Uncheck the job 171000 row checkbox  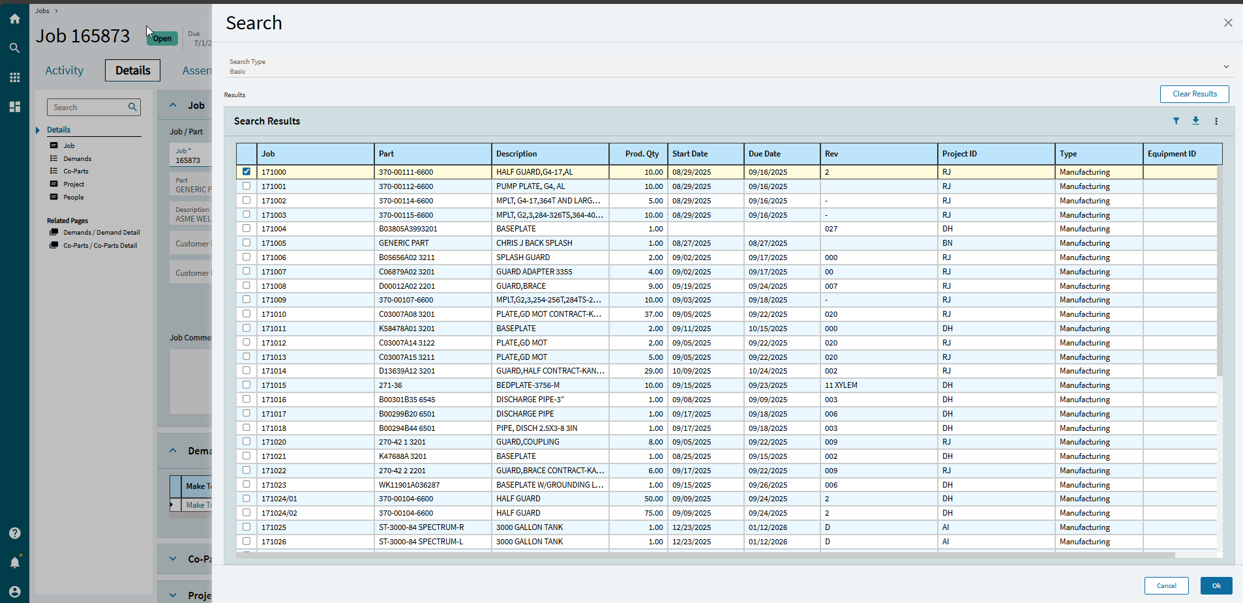(247, 172)
